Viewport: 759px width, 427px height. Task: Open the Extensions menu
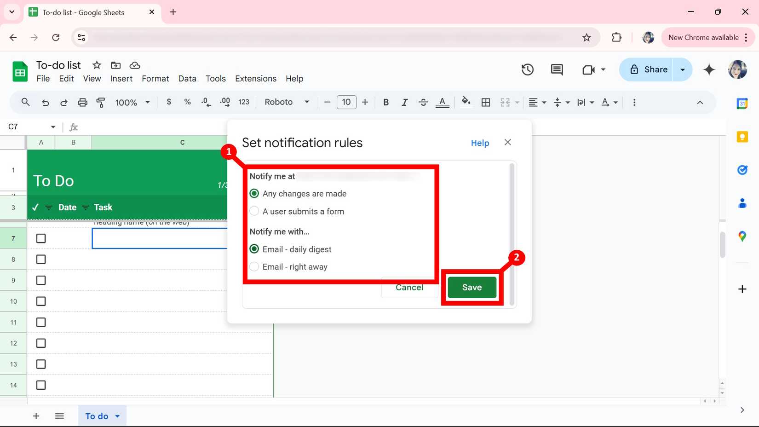(x=255, y=79)
